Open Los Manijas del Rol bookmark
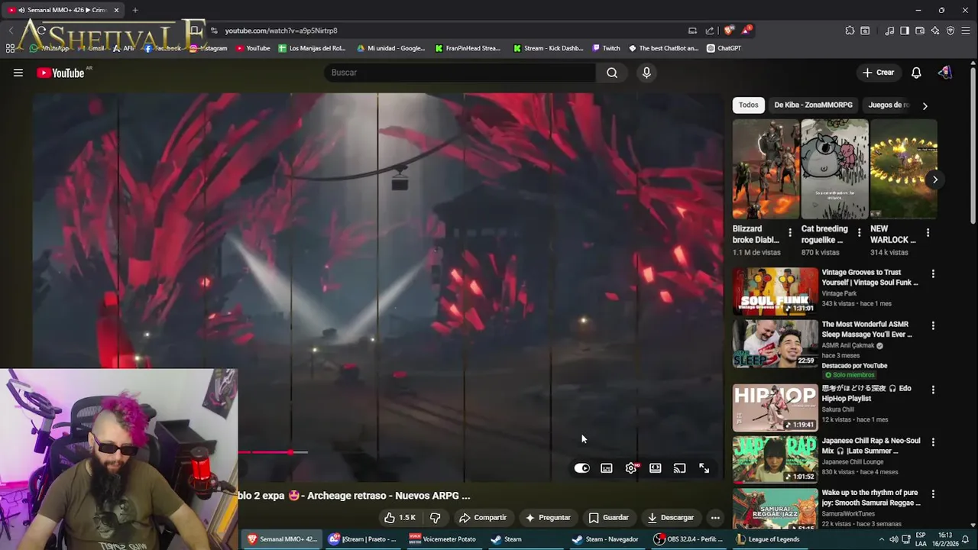 pos(312,48)
